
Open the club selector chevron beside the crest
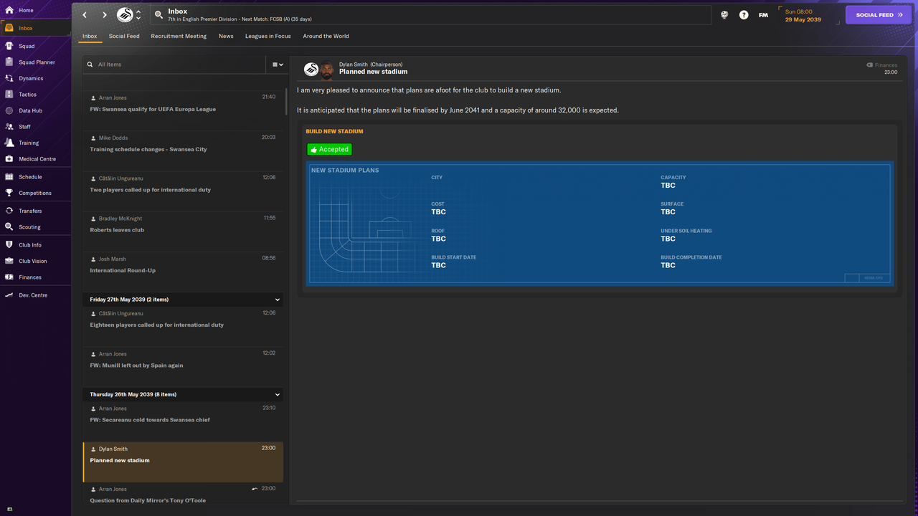click(139, 14)
